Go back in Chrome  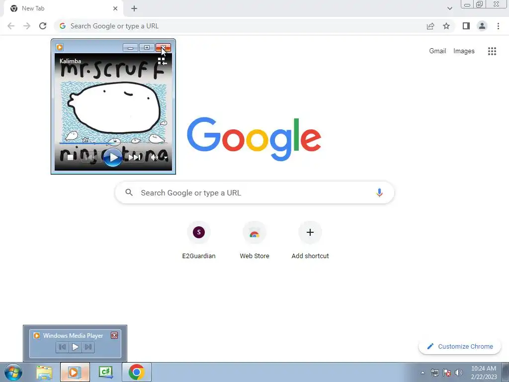pos(11,26)
